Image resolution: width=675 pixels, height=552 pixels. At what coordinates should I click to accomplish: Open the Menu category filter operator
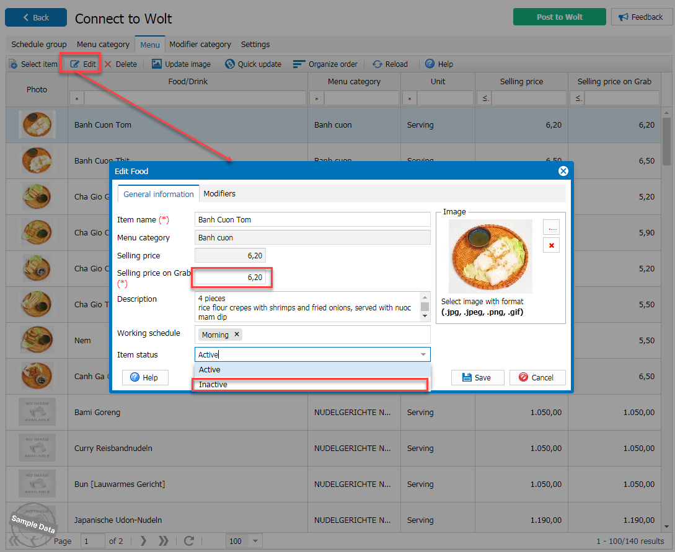point(316,99)
